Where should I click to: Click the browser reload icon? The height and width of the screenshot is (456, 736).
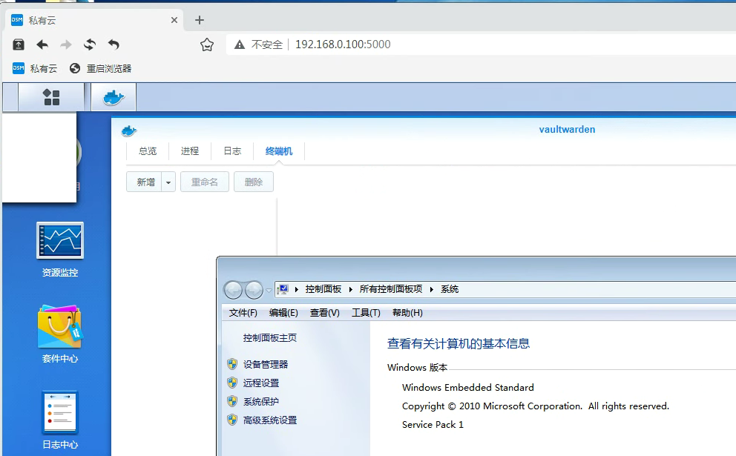tap(90, 44)
